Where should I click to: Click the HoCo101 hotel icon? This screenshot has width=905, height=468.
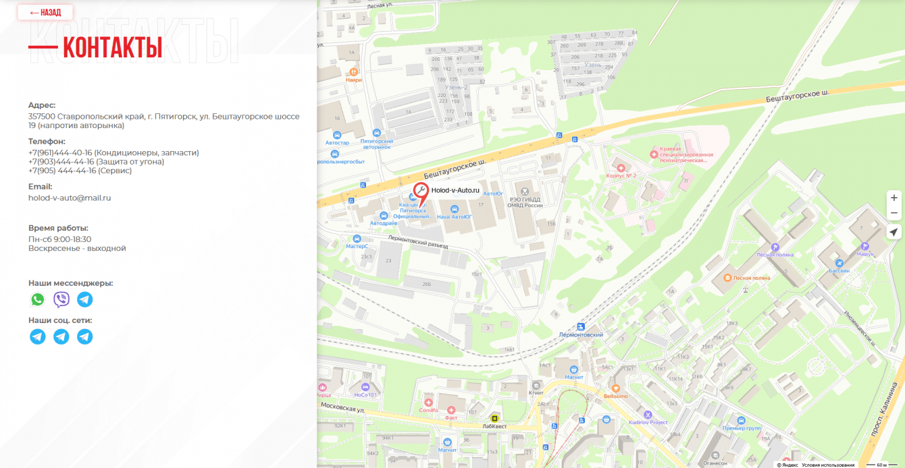coord(365,387)
